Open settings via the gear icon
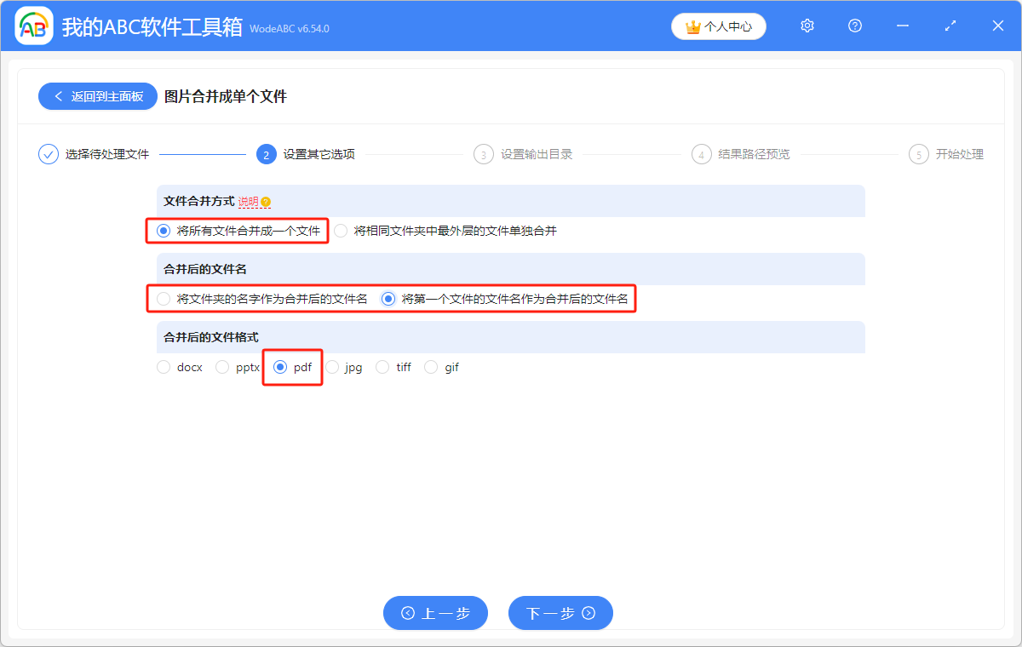This screenshot has width=1022, height=647. (807, 26)
